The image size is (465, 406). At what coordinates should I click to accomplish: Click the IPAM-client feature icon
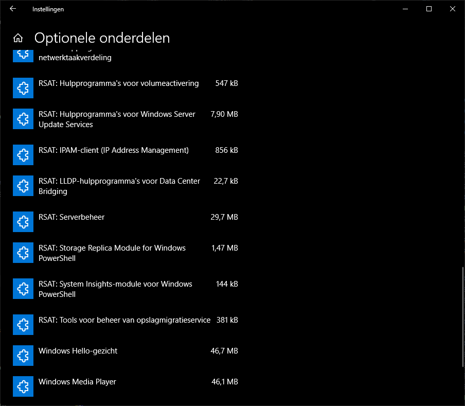[x=23, y=155]
